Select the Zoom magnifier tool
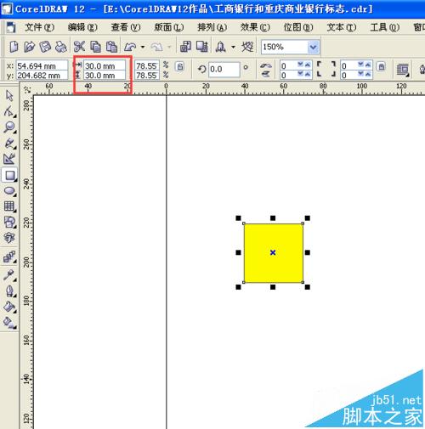Viewport: 425px width, 429px height. tap(9, 127)
